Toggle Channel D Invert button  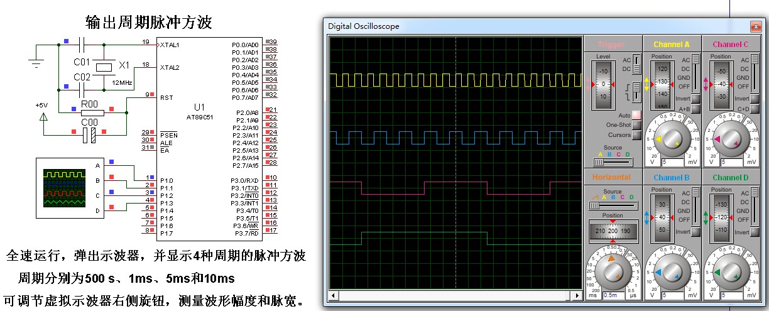click(x=753, y=232)
